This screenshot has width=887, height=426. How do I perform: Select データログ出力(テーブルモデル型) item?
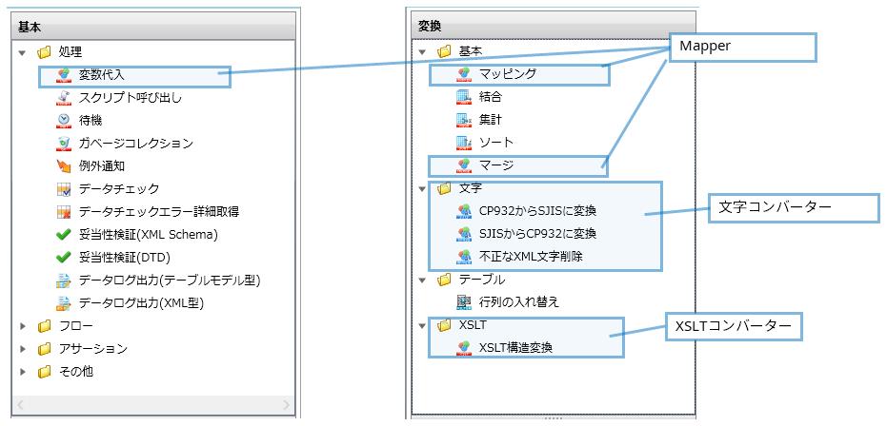click(x=169, y=281)
